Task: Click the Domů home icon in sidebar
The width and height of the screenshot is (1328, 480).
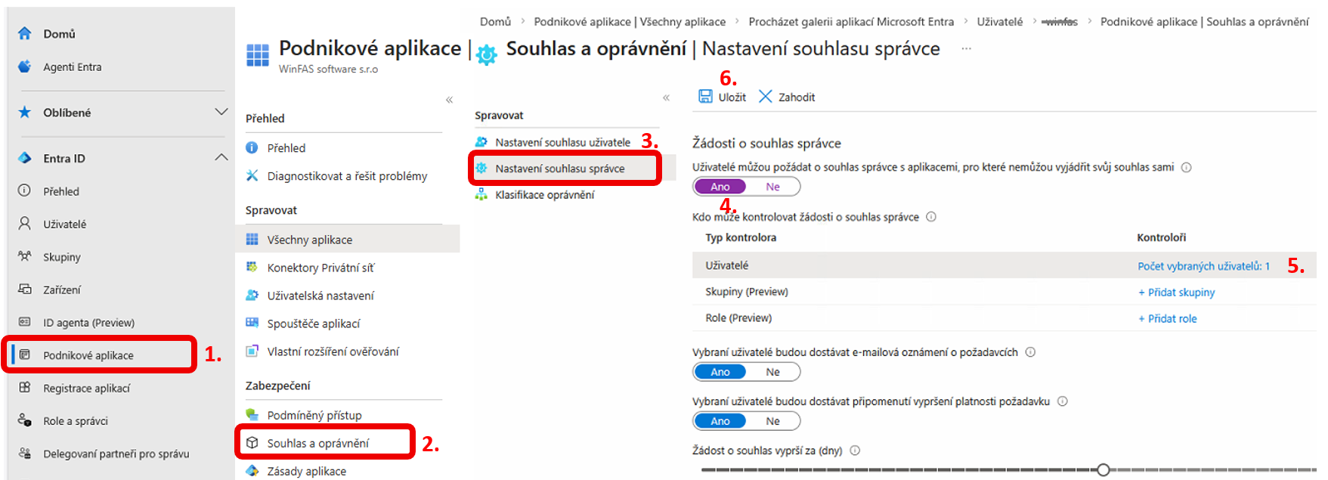Action: (x=25, y=34)
